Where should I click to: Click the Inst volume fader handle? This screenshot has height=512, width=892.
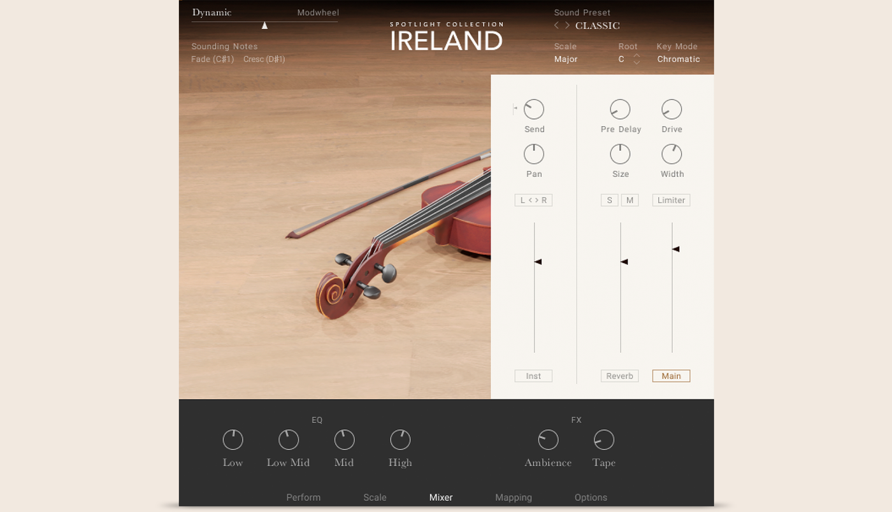[538, 262]
